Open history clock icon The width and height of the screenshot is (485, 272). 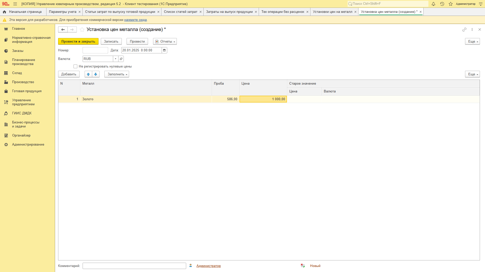point(442,4)
